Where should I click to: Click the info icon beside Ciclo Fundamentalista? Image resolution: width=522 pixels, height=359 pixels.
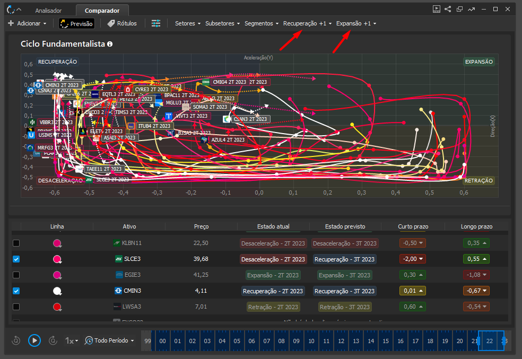(109, 44)
